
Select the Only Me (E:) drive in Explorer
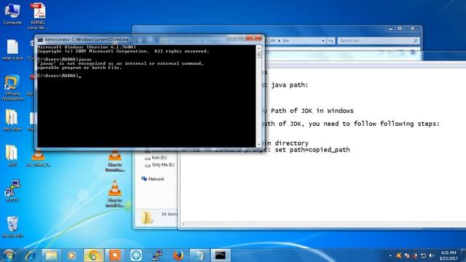tap(159, 165)
